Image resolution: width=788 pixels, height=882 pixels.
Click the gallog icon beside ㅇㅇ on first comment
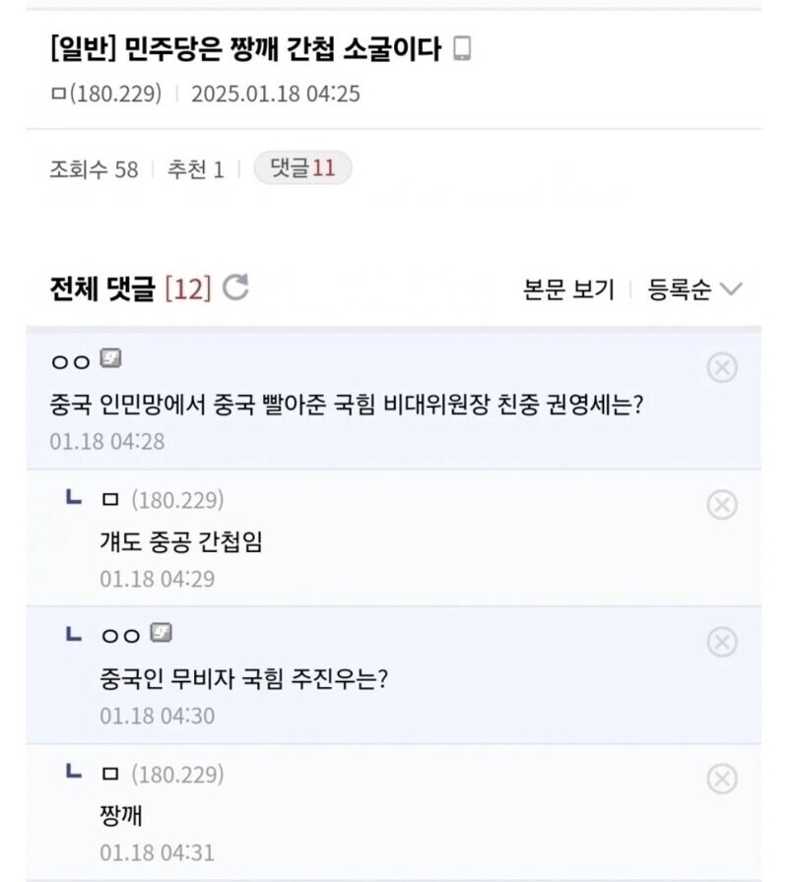coord(110,359)
